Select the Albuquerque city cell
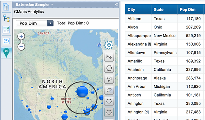This screenshot has height=120, width=205. click(138, 36)
